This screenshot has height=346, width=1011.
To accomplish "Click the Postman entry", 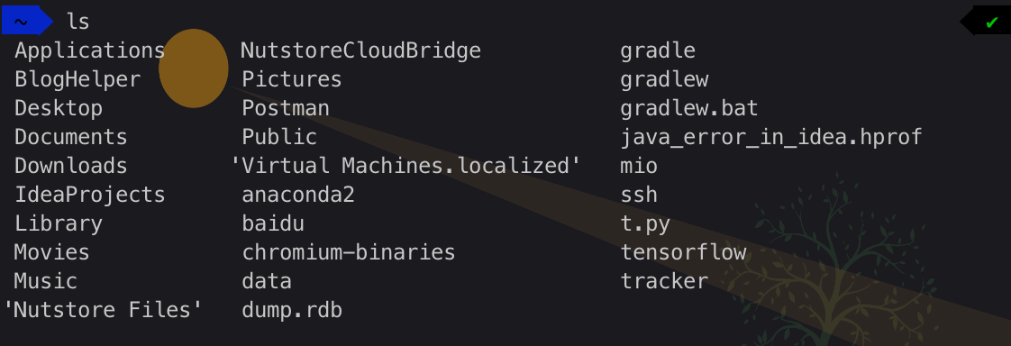I will pos(286,108).
